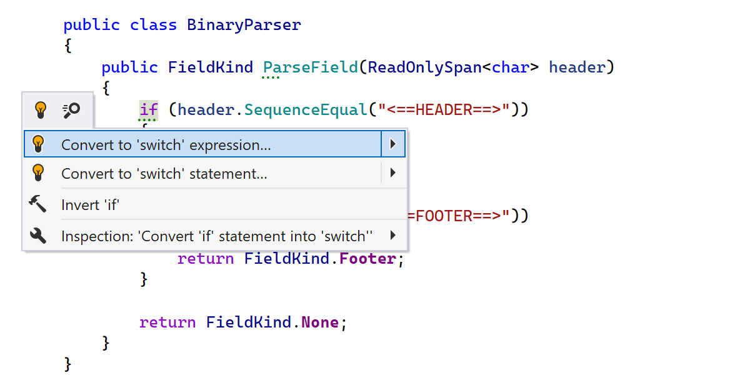
Task: Click the wrench icon for Inspection entry
Action: [38, 236]
